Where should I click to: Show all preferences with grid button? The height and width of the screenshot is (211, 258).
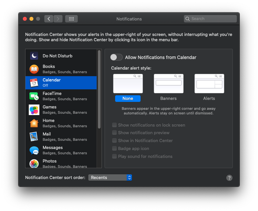(x=71, y=19)
